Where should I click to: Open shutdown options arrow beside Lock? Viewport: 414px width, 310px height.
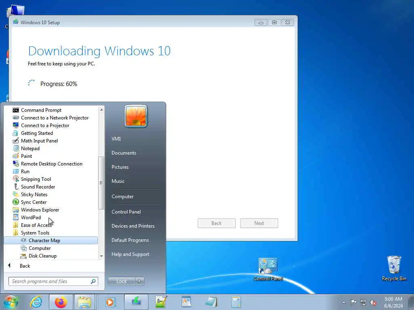[x=139, y=281]
